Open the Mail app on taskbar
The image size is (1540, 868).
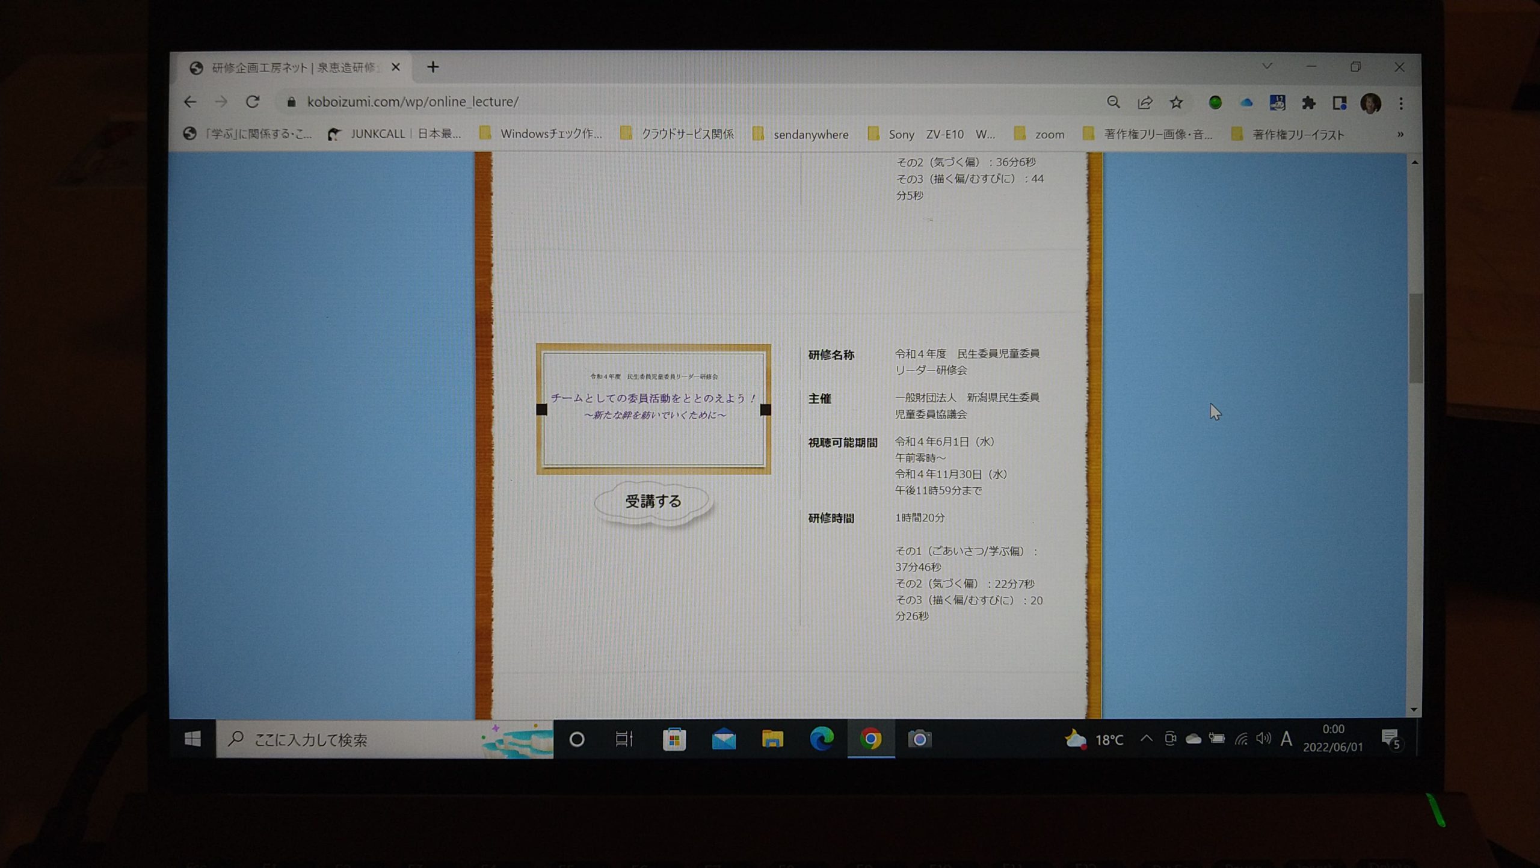coord(724,739)
